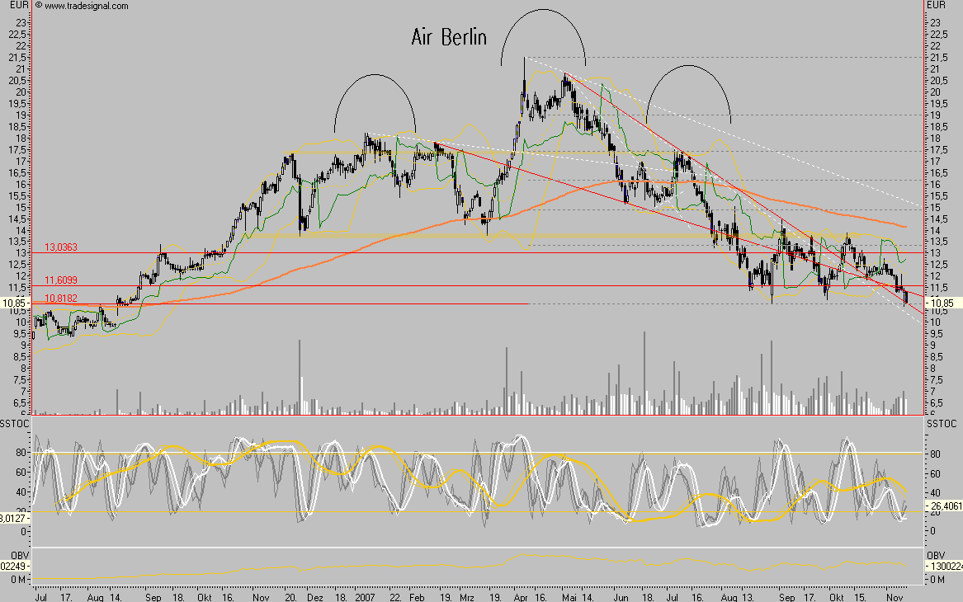Open the SSTOC indicator pane label
Screen dimensions: 963x602
pos(13,421)
